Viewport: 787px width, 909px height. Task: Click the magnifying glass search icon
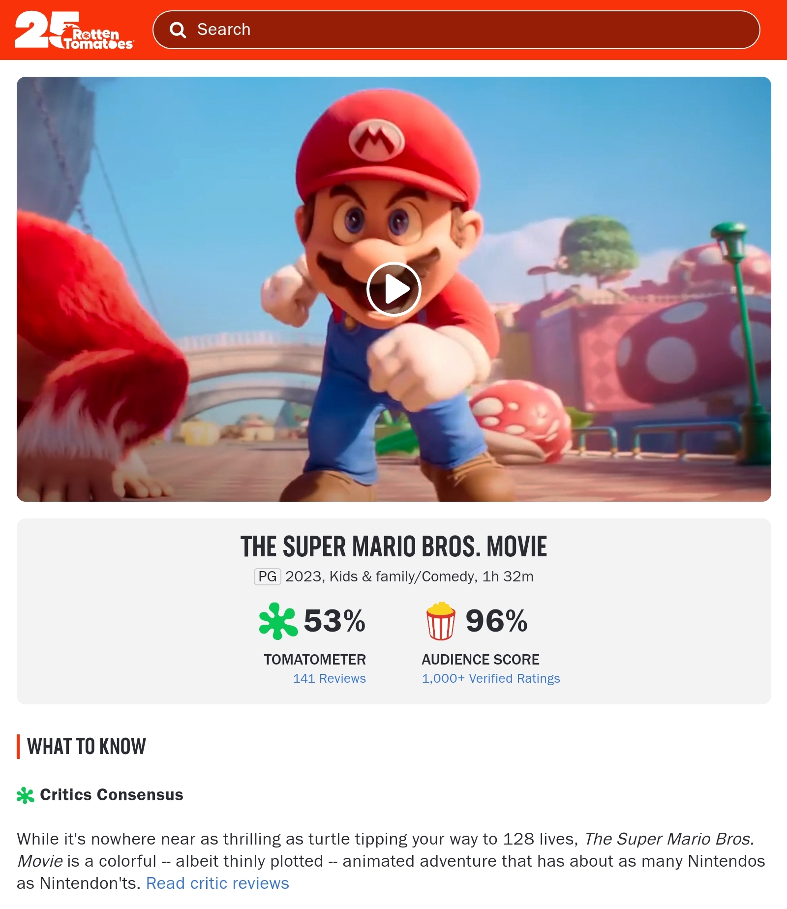[x=178, y=30]
